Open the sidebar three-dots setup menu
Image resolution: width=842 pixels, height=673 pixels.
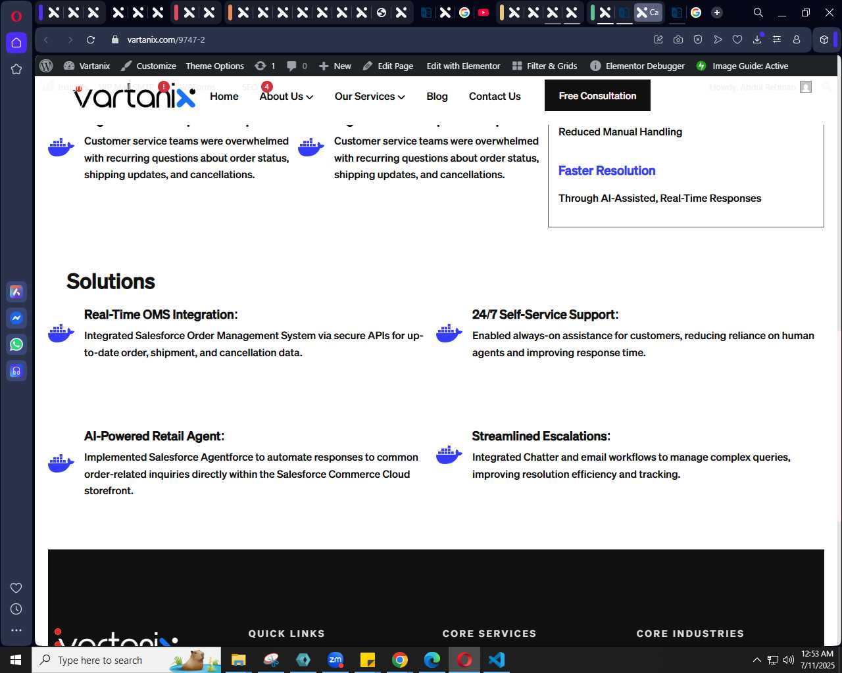click(16, 630)
